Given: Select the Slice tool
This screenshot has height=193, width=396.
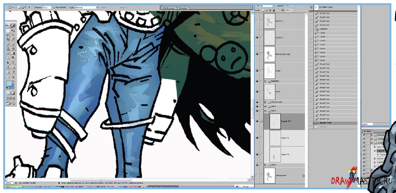Looking at the screenshot, I should coord(13,39).
